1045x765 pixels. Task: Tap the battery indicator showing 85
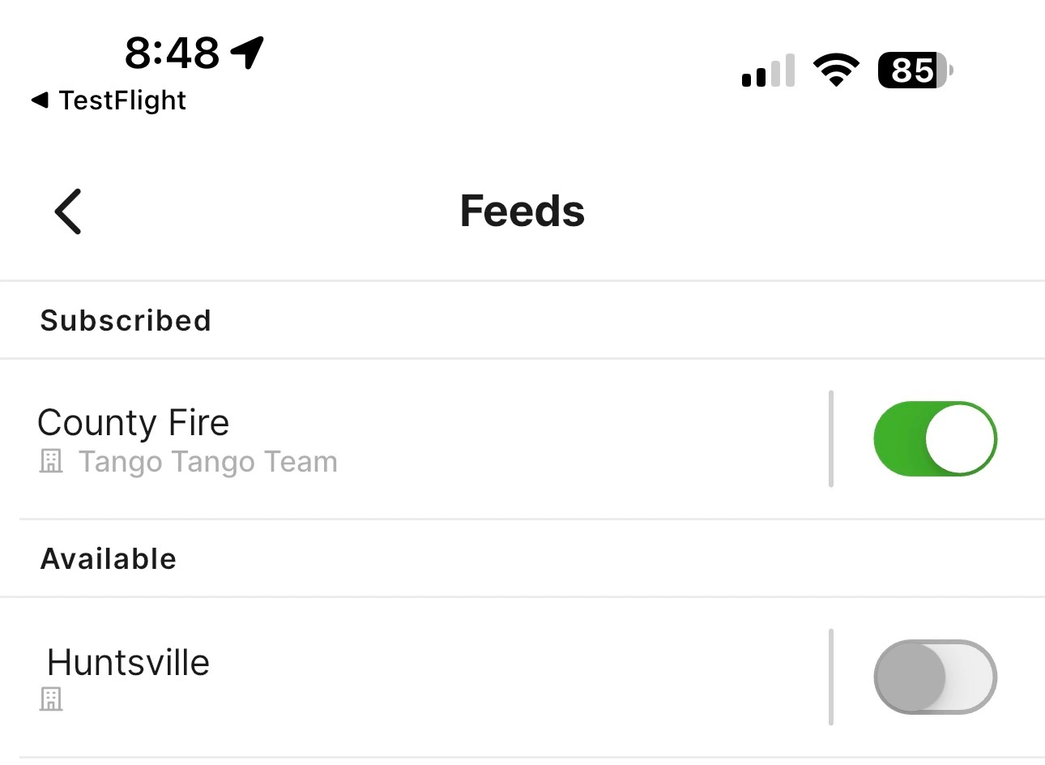(x=915, y=71)
